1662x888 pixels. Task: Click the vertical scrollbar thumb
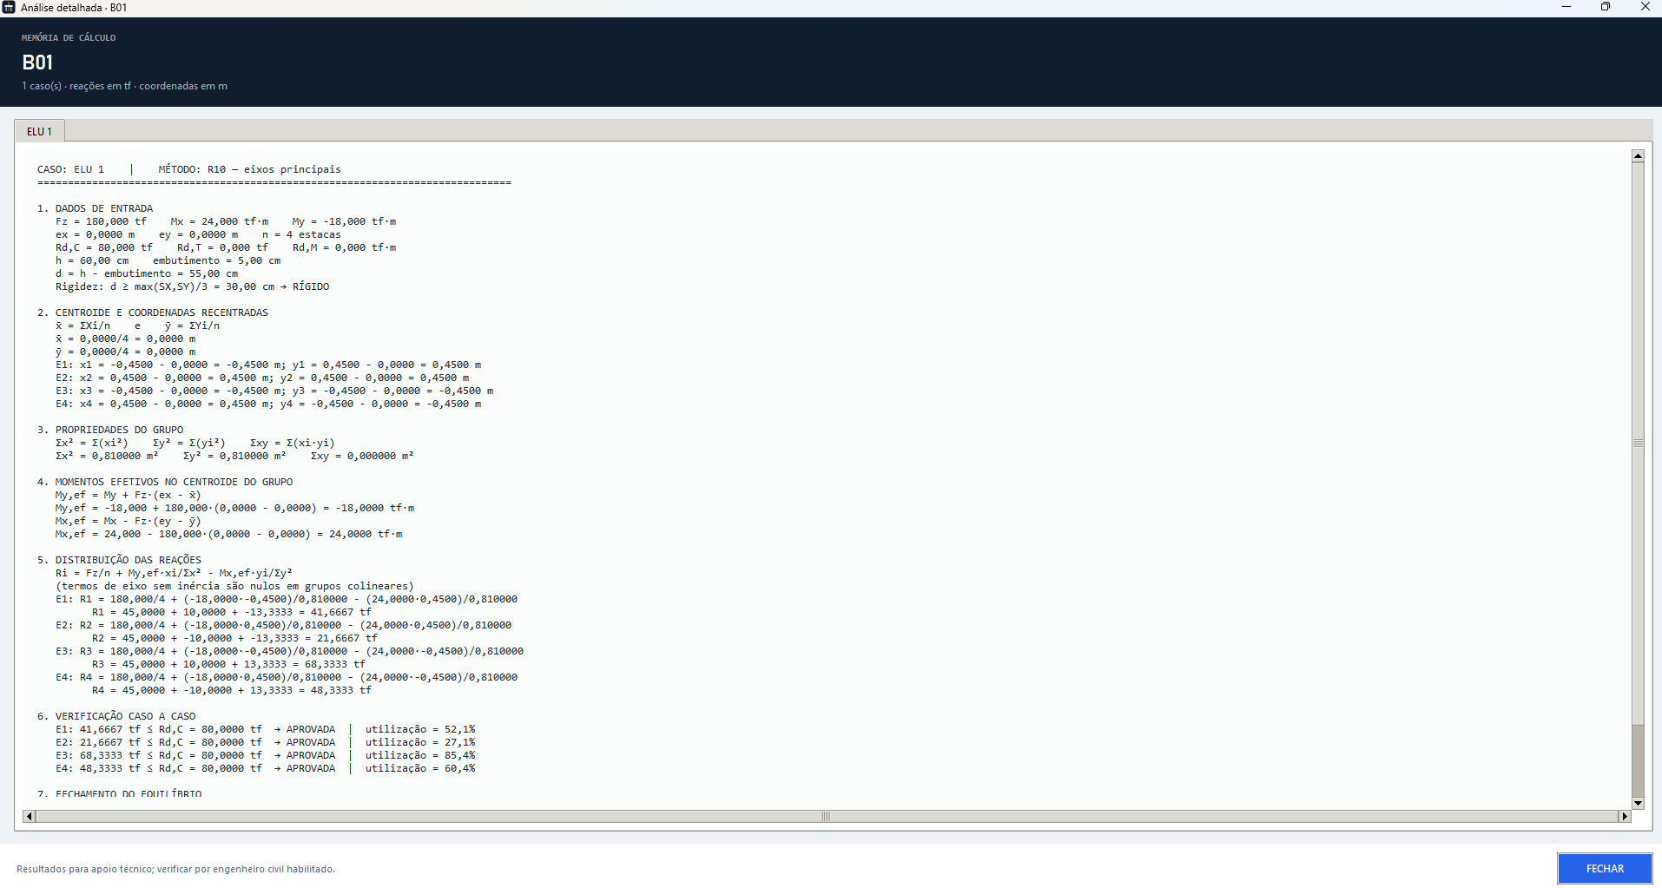click(x=1638, y=443)
